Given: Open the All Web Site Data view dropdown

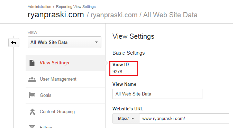Looking at the screenshot, I should coord(64,42).
